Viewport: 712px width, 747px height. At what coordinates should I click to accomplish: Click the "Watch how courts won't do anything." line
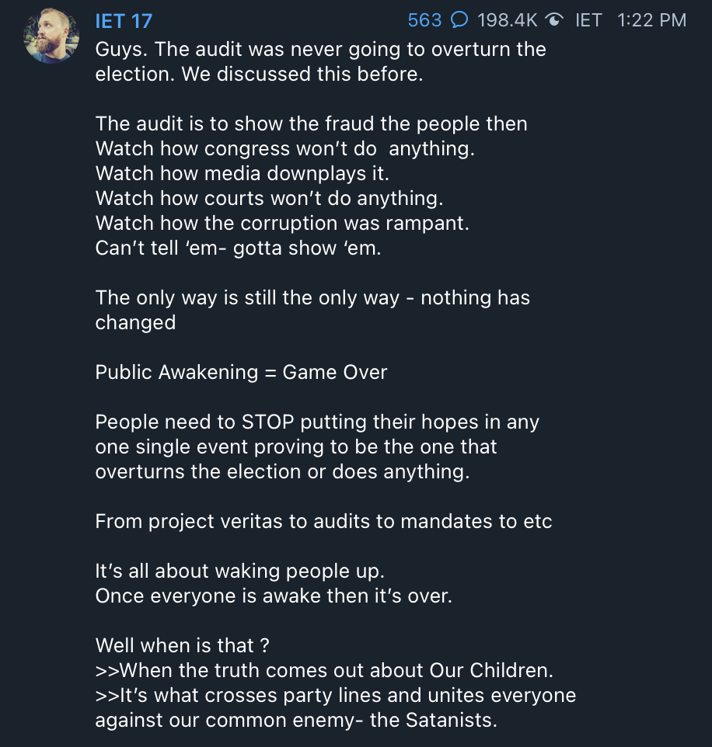pyautogui.click(x=269, y=198)
